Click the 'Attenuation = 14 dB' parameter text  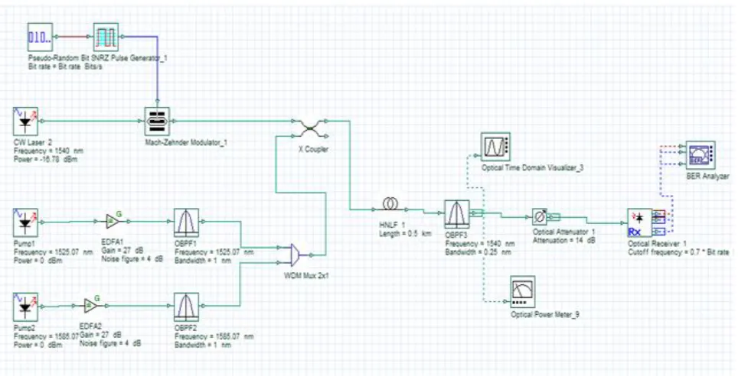tap(564, 240)
